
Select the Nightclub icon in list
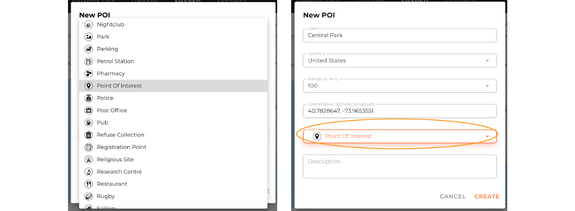tap(89, 25)
